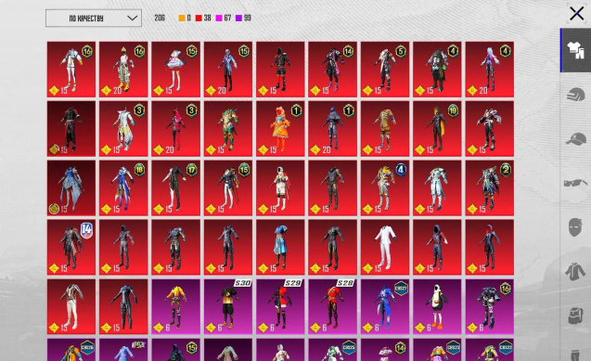591x361 pixels.
Task: Select the S30 black and yellow outfit
Action: pyautogui.click(x=228, y=306)
